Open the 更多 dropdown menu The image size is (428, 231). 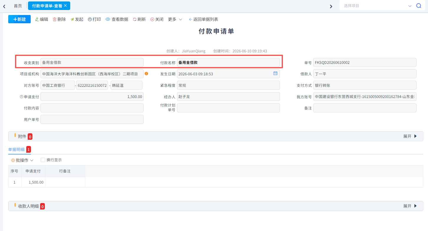(175, 19)
